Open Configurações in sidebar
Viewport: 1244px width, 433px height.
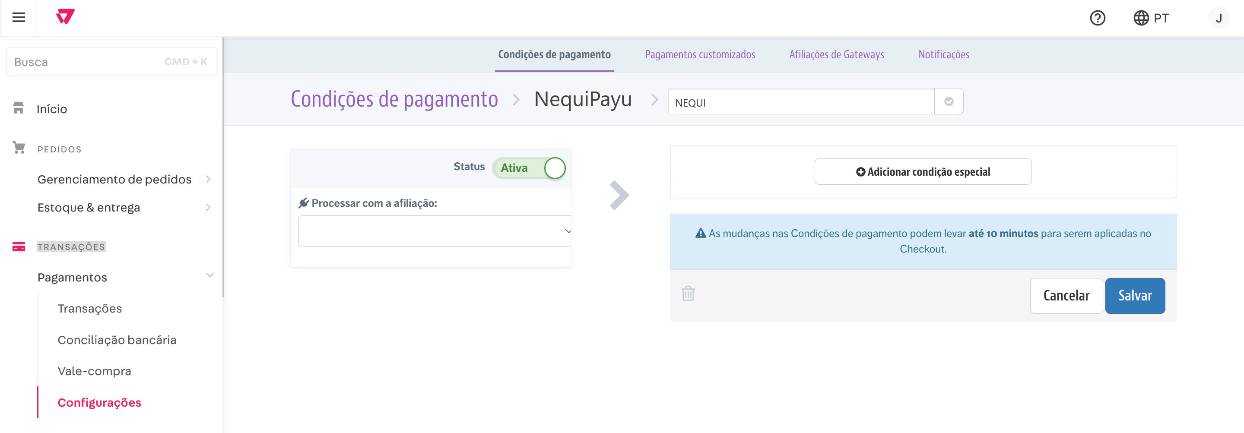tap(99, 403)
